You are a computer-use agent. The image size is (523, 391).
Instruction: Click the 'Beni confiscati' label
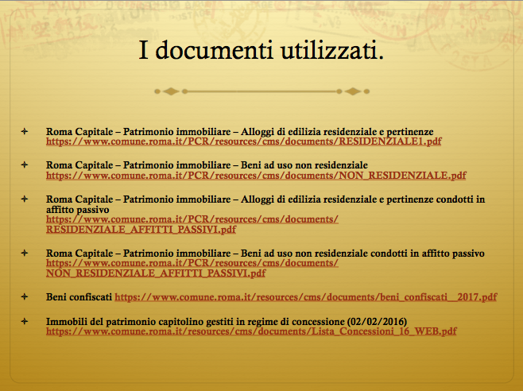tap(79, 297)
